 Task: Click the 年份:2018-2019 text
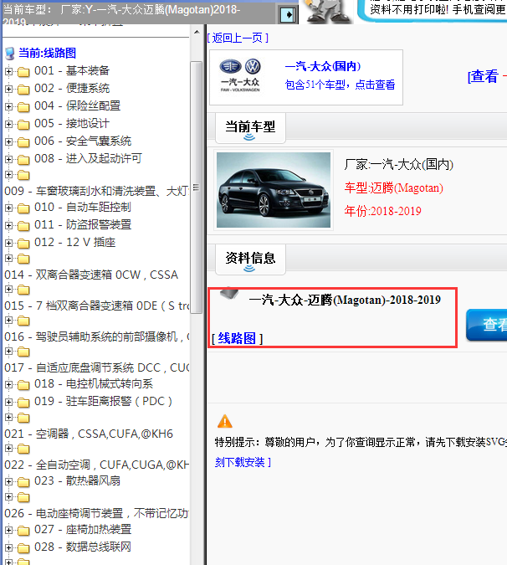click(x=383, y=211)
